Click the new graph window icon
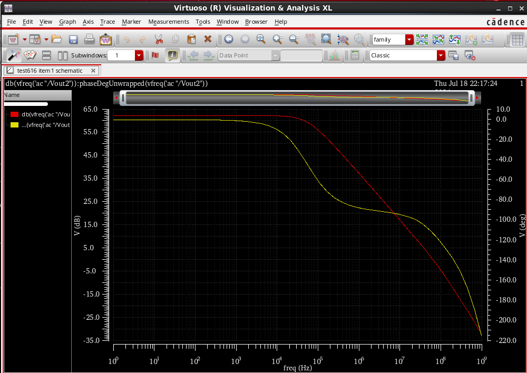Viewport: 527px width, 373px height. 14,40
